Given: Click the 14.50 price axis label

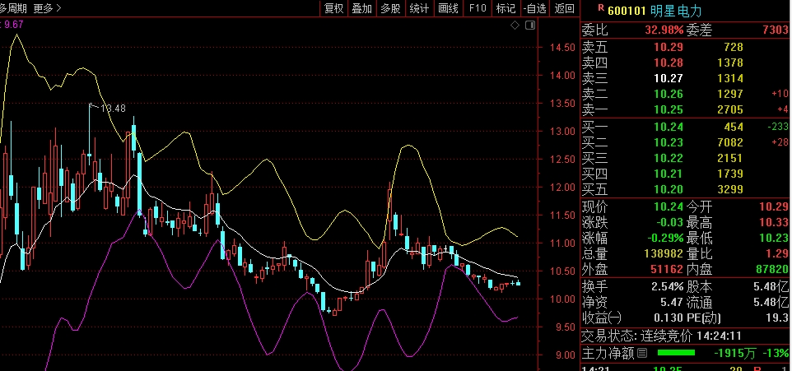Looking at the screenshot, I should click(562, 48).
